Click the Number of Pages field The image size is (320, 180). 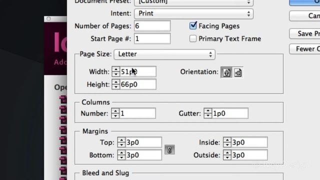[152, 26]
